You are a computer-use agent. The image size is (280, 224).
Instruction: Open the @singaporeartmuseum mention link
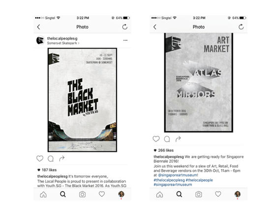[178, 175]
